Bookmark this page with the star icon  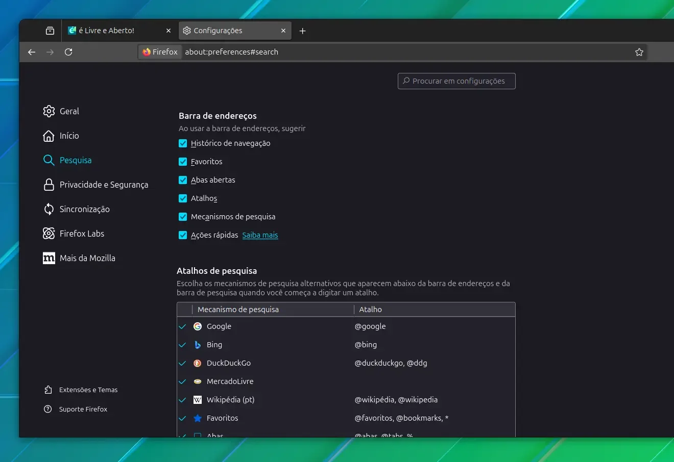[639, 52]
